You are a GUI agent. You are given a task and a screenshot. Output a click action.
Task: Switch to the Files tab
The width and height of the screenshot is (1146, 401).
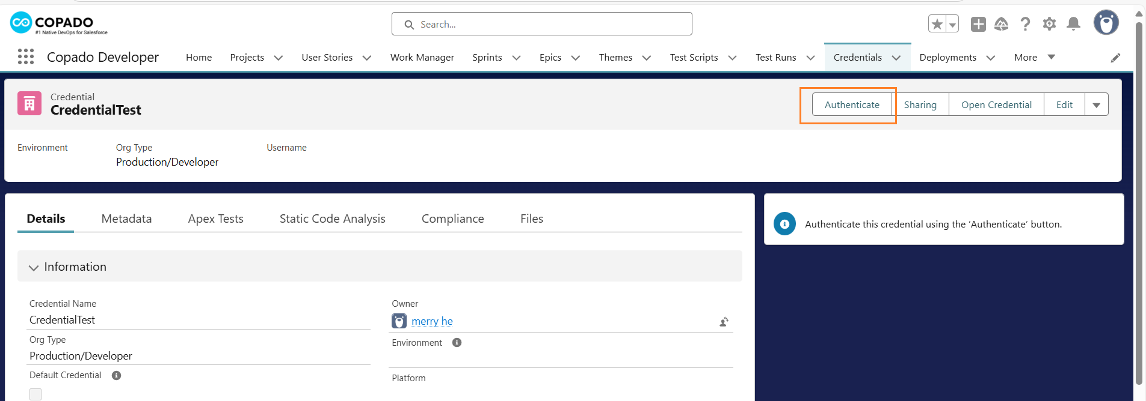coord(532,219)
